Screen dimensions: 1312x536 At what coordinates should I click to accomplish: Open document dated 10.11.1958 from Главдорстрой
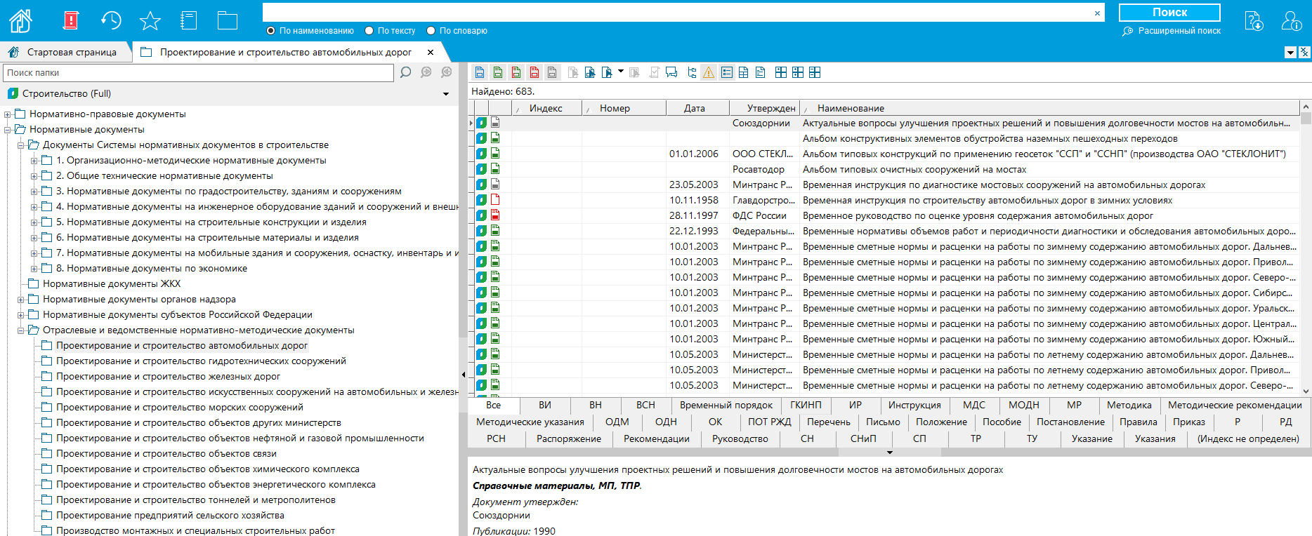884,200
